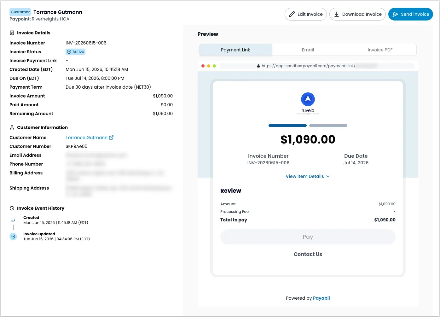The width and height of the screenshot is (440, 317).
Task: Click the payment term NET30 text
Action: pyautogui.click(x=108, y=87)
